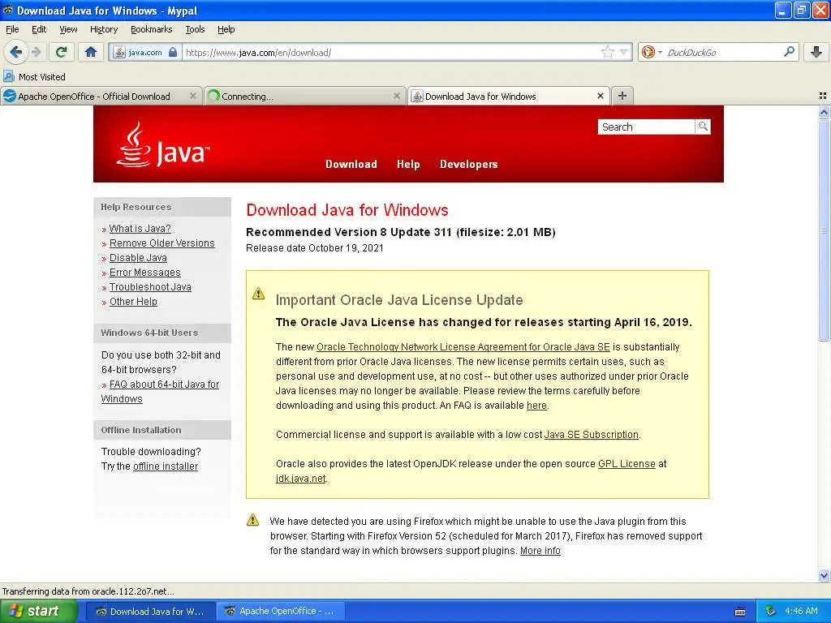Click the DuckDuckGo search input
Image resolution: width=831 pixels, height=623 pixels.
tap(723, 52)
